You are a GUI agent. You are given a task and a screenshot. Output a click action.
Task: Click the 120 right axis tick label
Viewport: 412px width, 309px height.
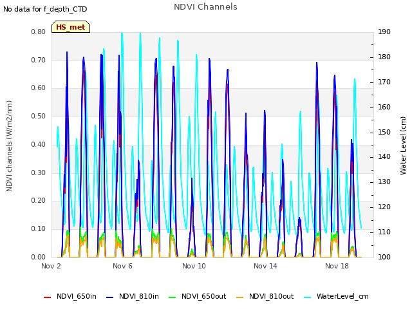384,207
